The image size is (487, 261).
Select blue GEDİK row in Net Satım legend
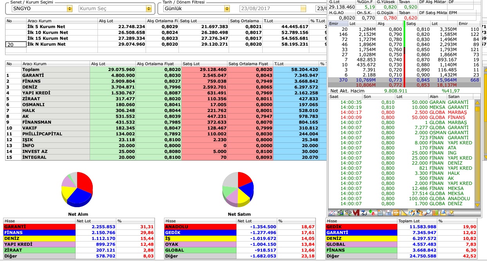[x=240, y=233]
